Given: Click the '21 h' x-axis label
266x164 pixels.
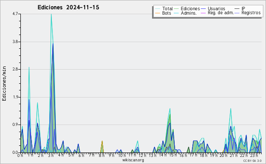Looking at the screenshot, I should coord(234,155).
